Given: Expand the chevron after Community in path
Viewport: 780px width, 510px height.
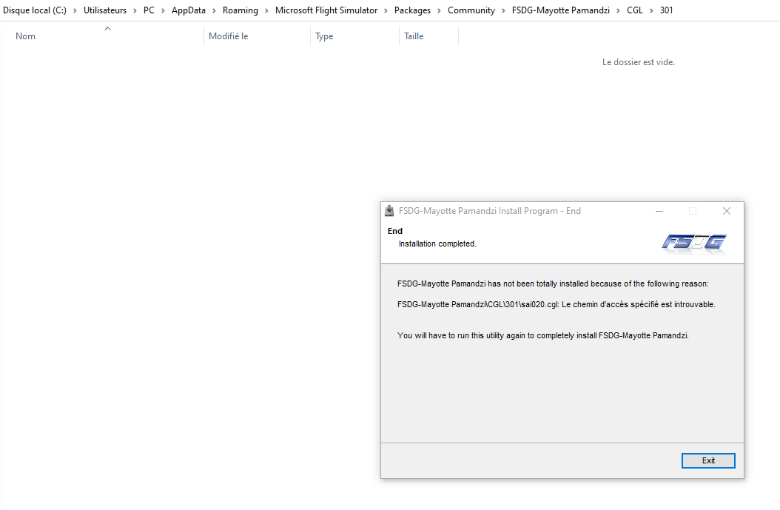Looking at the screenshot, I should (504, 10).
